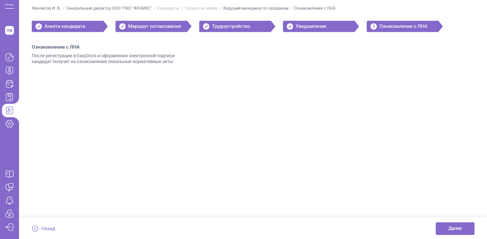Click the ПФ company logo badge
Viewport: 487px width, 239px height.
[x=9, y=30]
